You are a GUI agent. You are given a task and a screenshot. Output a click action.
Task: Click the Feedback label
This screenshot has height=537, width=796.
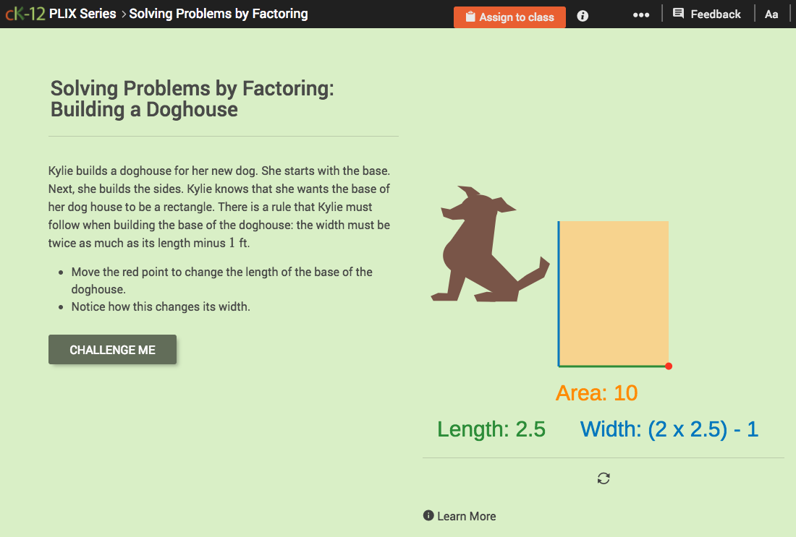click(716, 13)
